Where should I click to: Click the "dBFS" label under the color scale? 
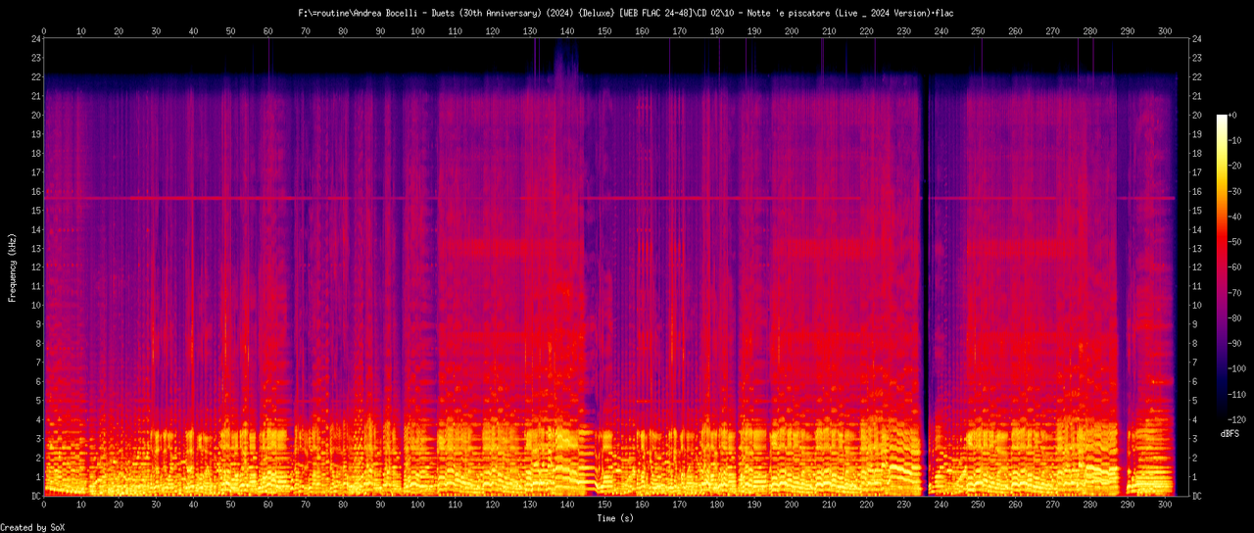coord(1230,432)
